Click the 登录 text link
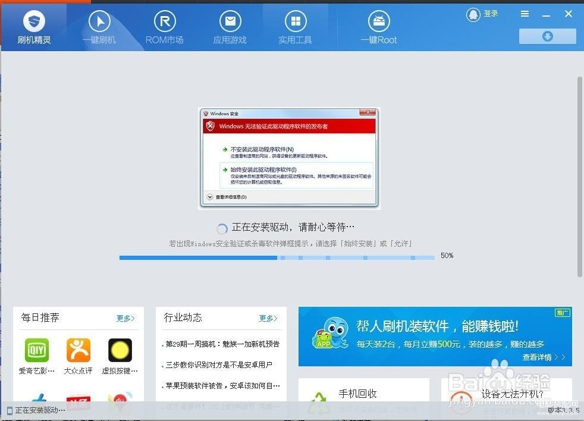This screenshot has width=584, height=421. pyautogui.click(x=491, y=14)
